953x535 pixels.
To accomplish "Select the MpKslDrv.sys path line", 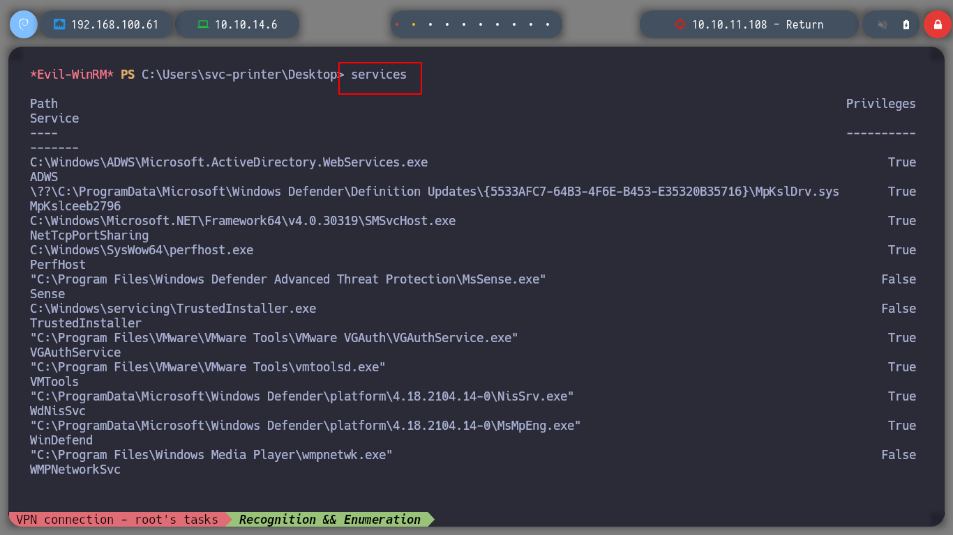I will pos(435,192).
